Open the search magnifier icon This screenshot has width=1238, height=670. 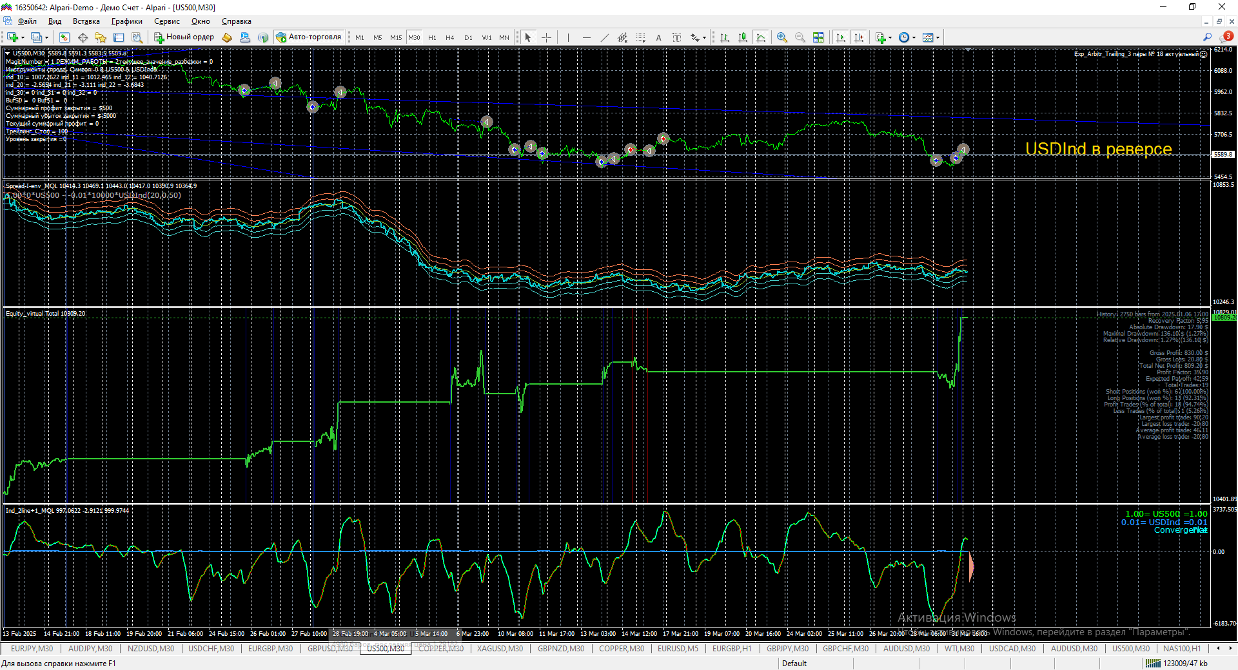point(1207,37)
